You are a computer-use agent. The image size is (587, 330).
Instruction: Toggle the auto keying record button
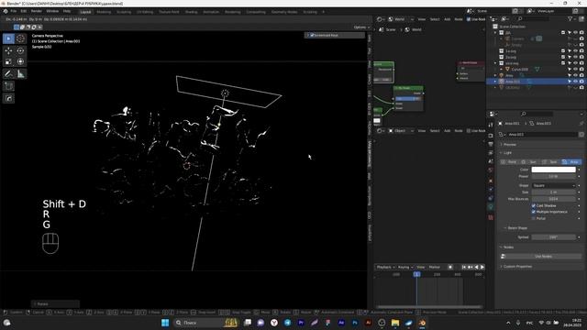click(450, 267)
